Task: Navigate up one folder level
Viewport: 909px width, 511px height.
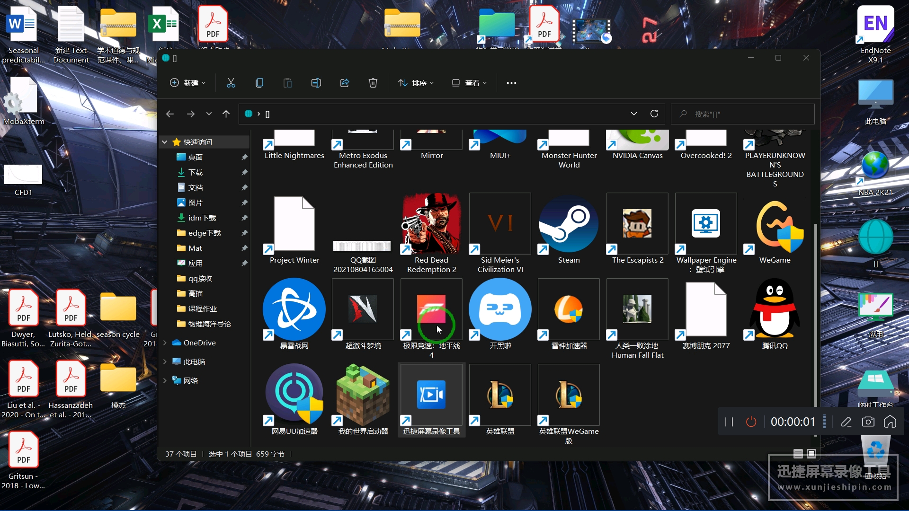Action: pyautogui.click(x=226, y=114)
